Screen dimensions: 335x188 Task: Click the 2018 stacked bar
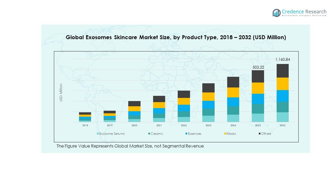point(85,117)
